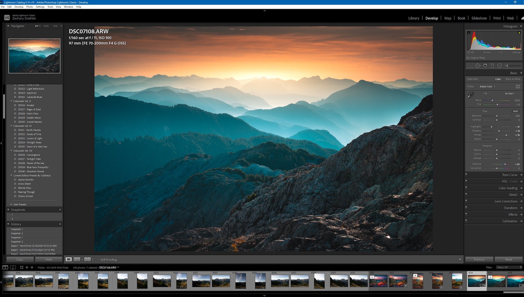The image size is (524, 297).
Task: Click the Copy... button
Action: point(20,260)
